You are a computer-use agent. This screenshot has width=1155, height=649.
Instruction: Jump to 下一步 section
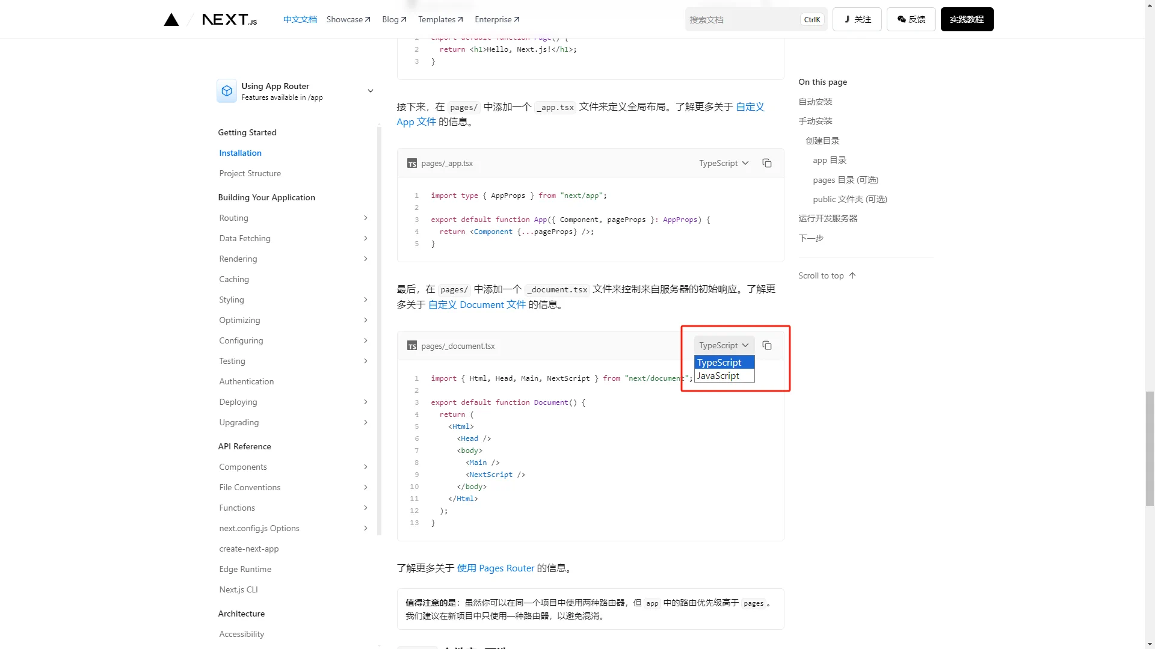(811, 238)
